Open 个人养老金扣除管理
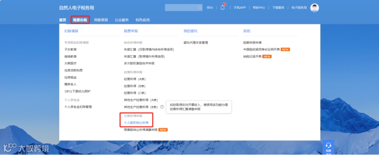Screen dimensions: 379x155 click(x=78, y=107)
